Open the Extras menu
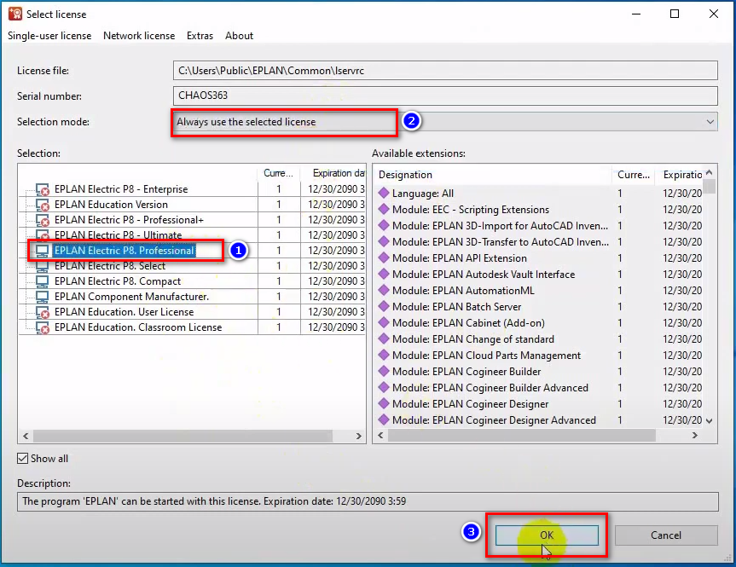The width and height of the screenshot is (736, 567). 200,36
